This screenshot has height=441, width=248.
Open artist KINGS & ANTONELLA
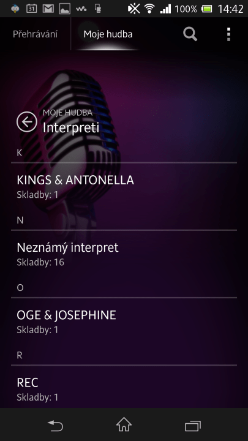coord(124,186)
